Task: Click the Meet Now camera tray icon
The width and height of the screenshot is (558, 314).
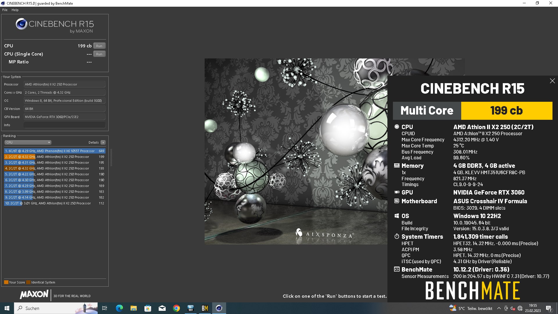Action: click(506, 308)
